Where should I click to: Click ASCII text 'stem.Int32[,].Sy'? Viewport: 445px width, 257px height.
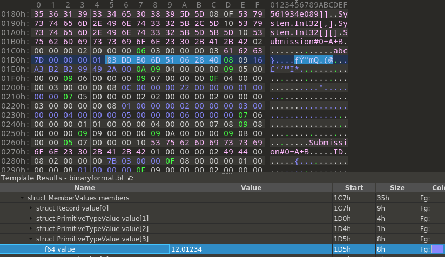[309, 23]
